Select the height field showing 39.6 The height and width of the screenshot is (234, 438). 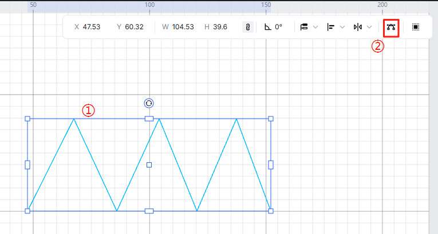tap(220, 27)
